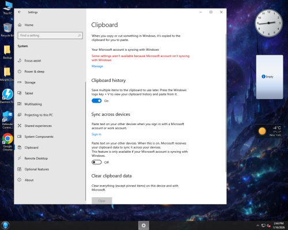Screen dimensions: 288x230
Task: Click the Empty notes gadget
Action: pos(270,77)
